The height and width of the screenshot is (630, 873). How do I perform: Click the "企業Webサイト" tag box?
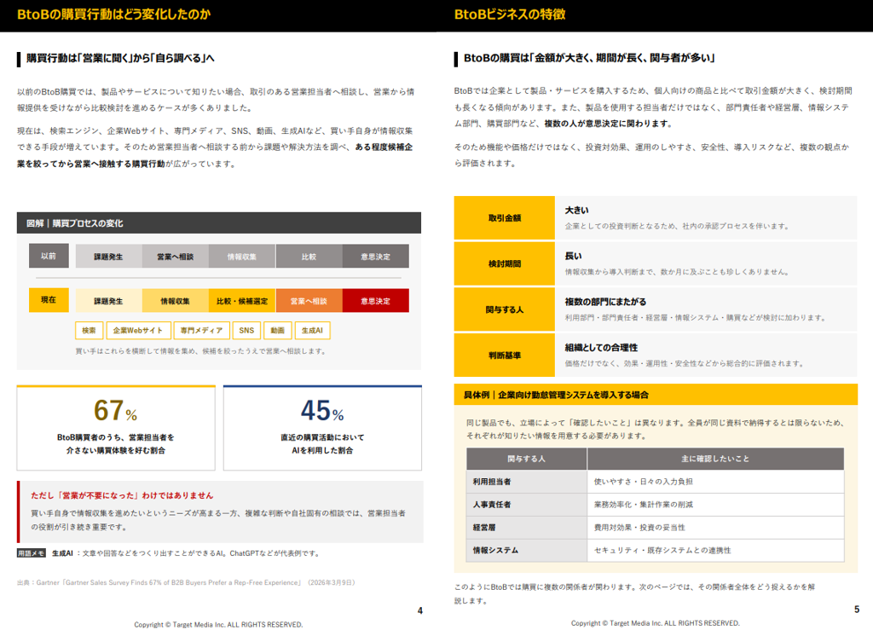click(138, 331)
